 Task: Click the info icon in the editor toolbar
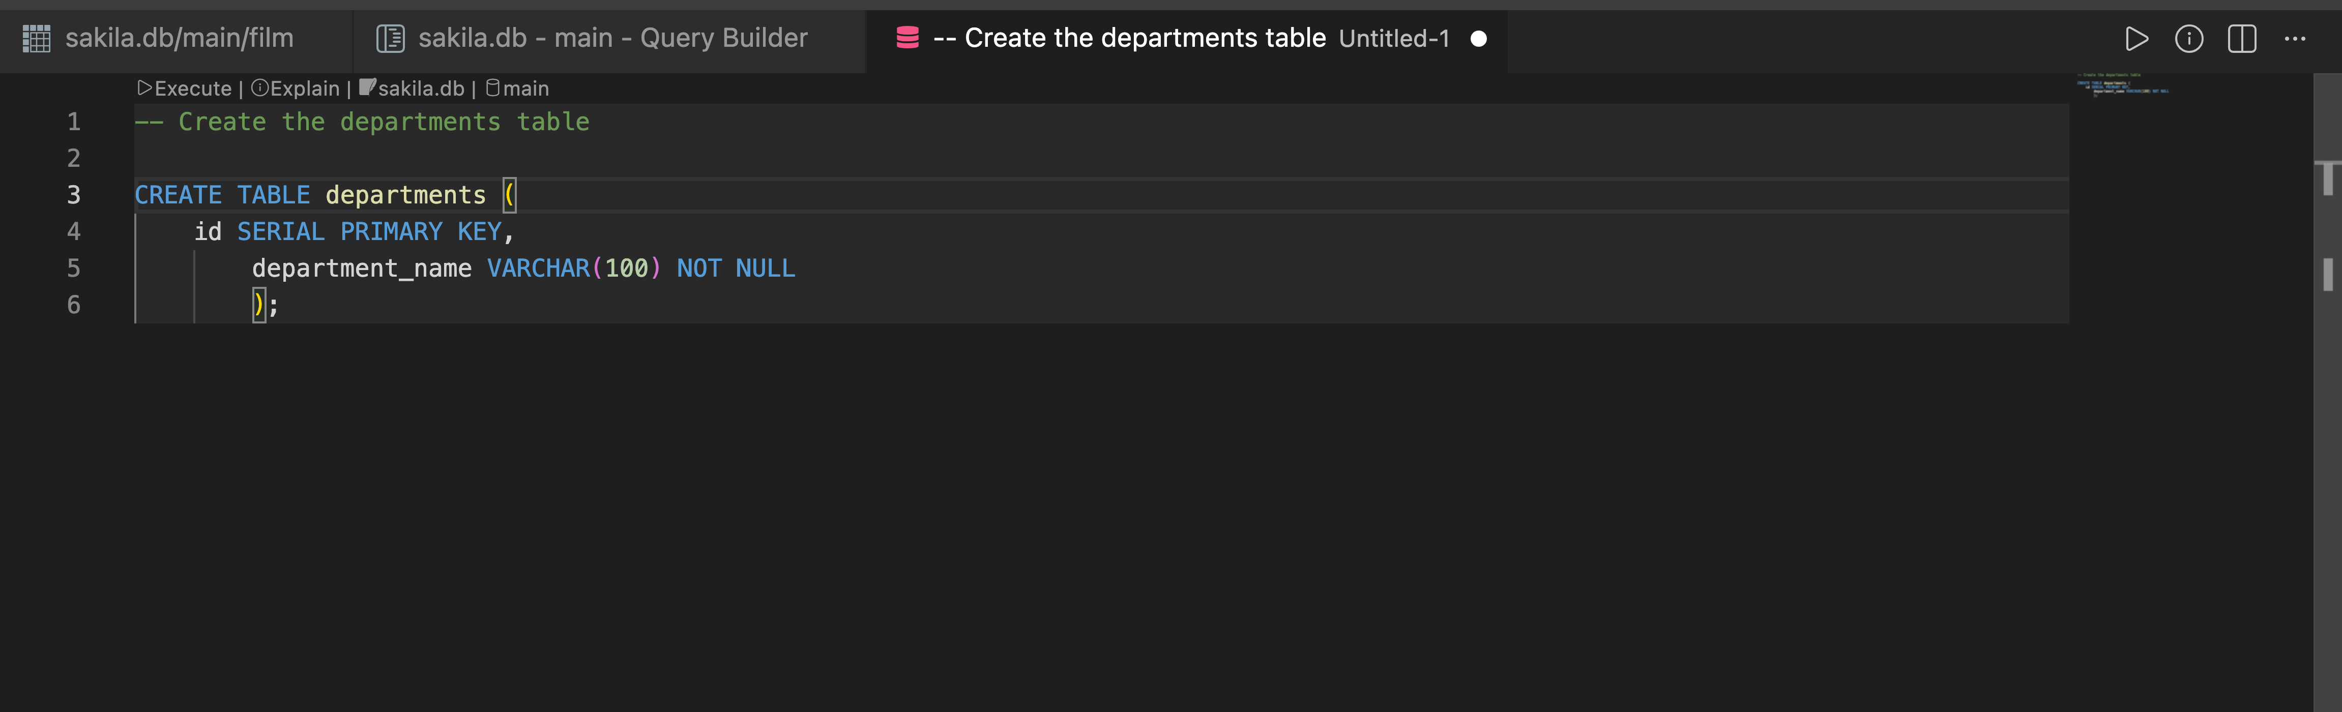pos(2190,39)
